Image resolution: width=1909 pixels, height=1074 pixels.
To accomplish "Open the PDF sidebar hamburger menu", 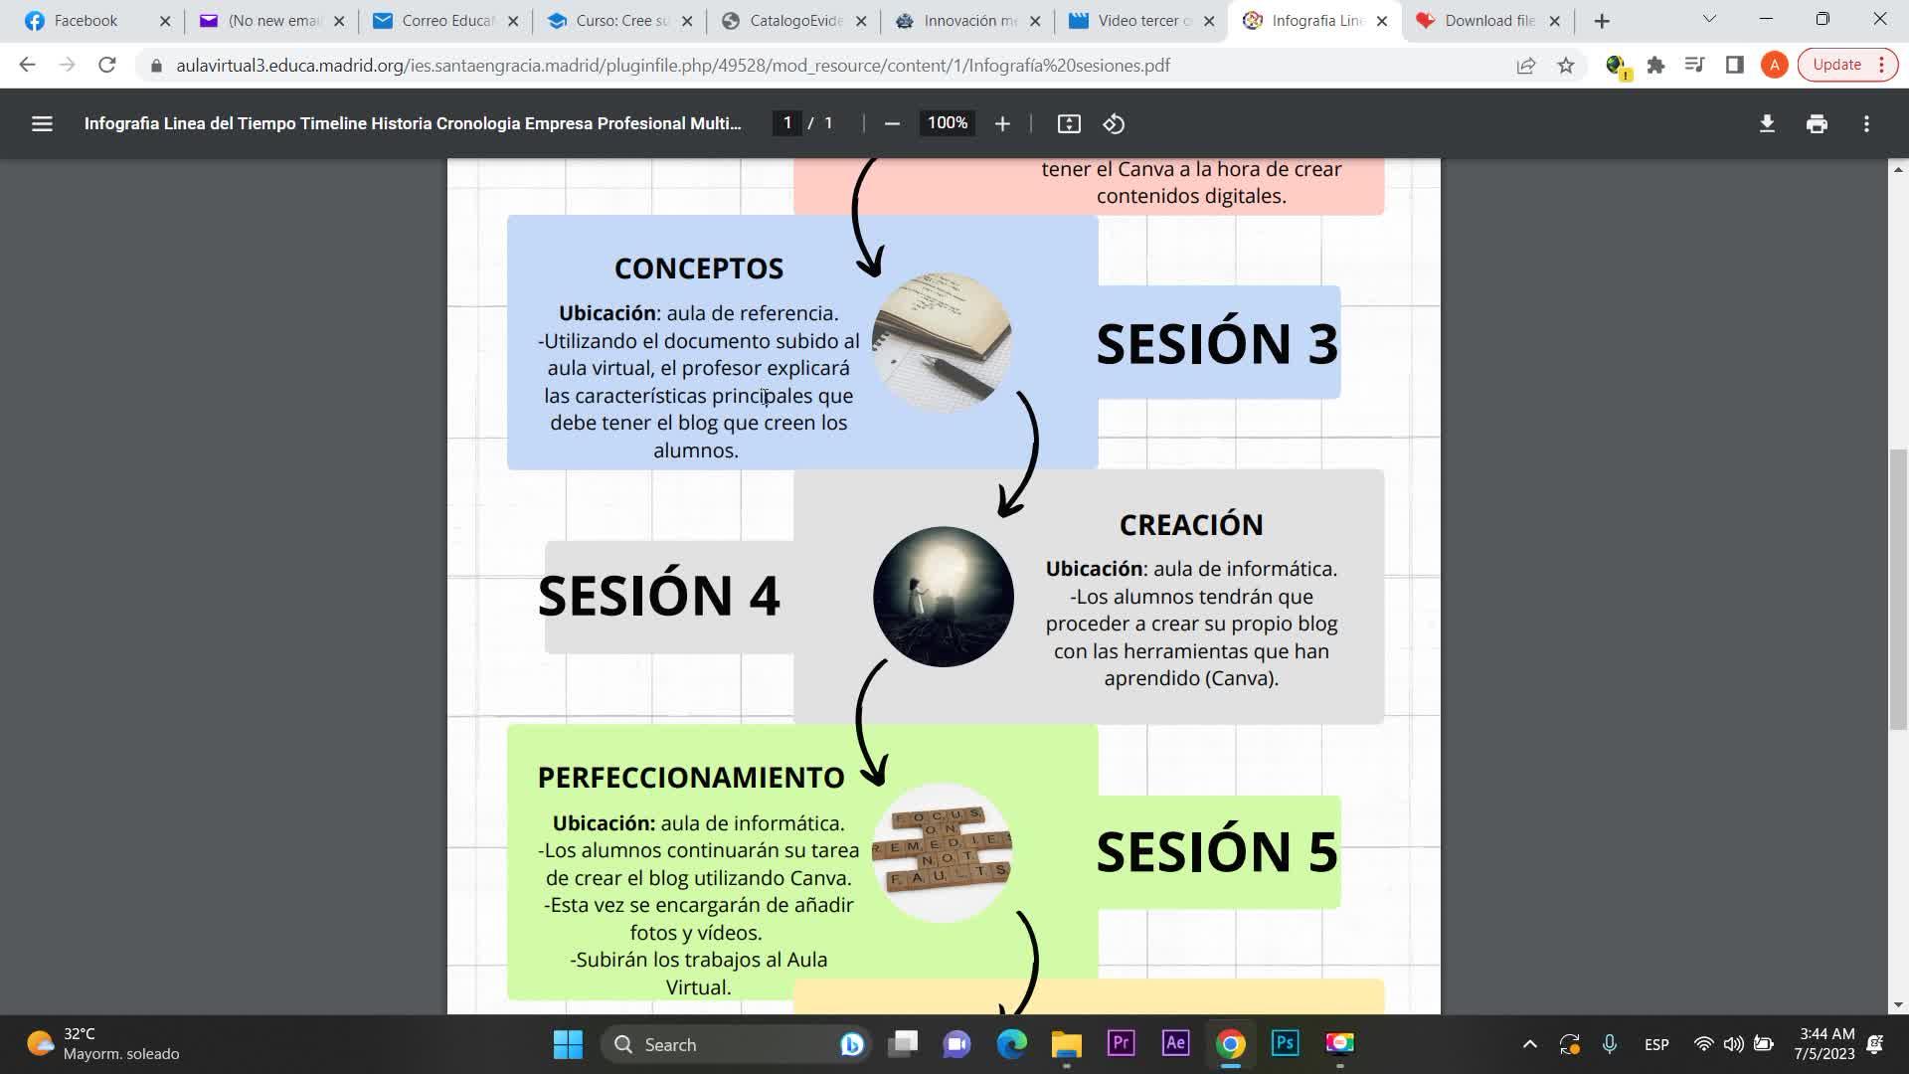I will tap(42, 123).
